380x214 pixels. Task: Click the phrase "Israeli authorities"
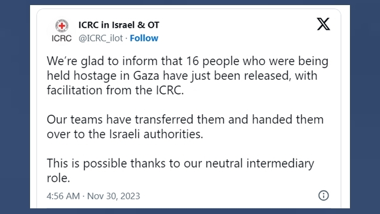coord(156,134)
